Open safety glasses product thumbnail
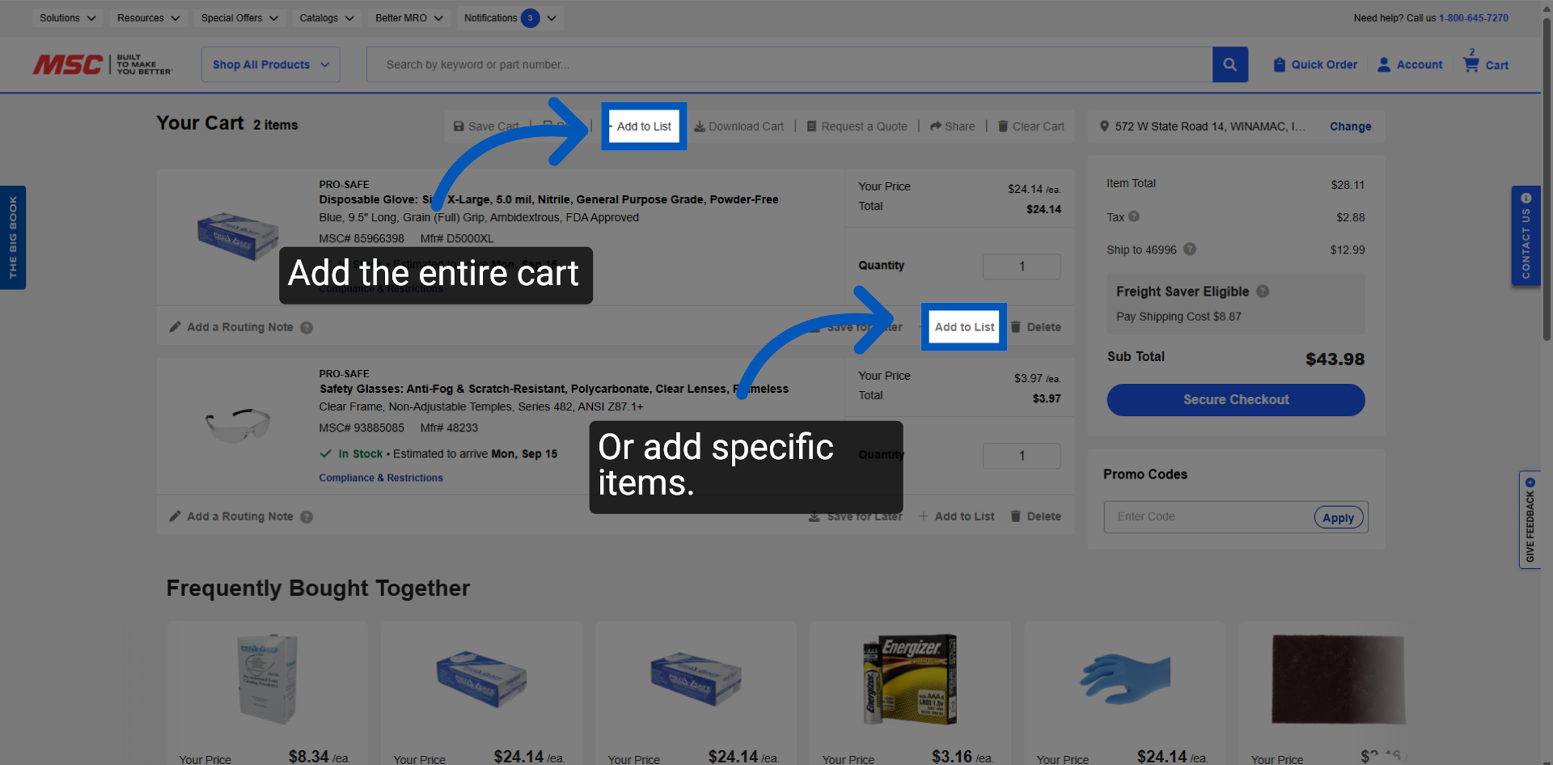The height and width of the screenshot is (765, 1553). tap(237, 425)
